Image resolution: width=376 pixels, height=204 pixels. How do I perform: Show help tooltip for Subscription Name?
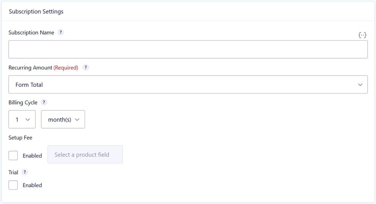pos(61,32)
